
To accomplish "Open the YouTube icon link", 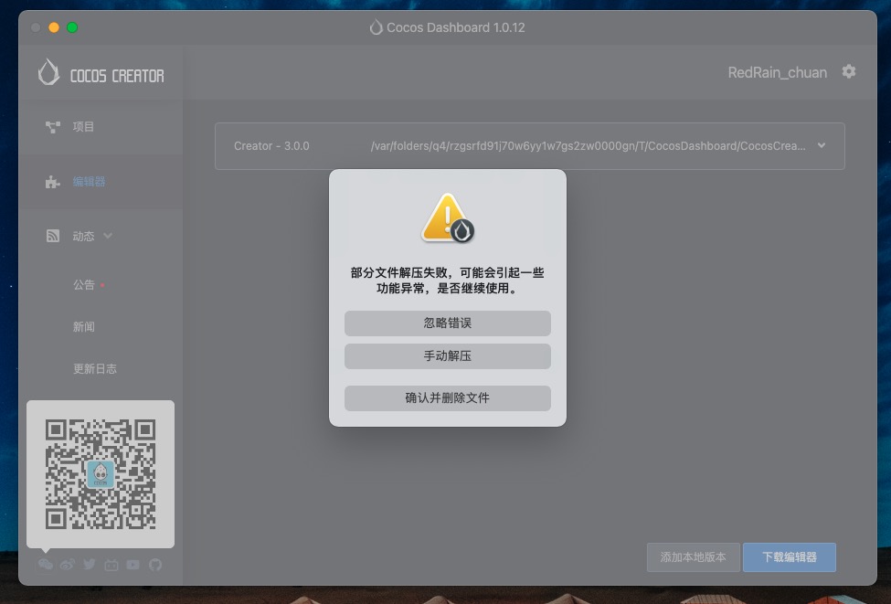I will (133, 565).
